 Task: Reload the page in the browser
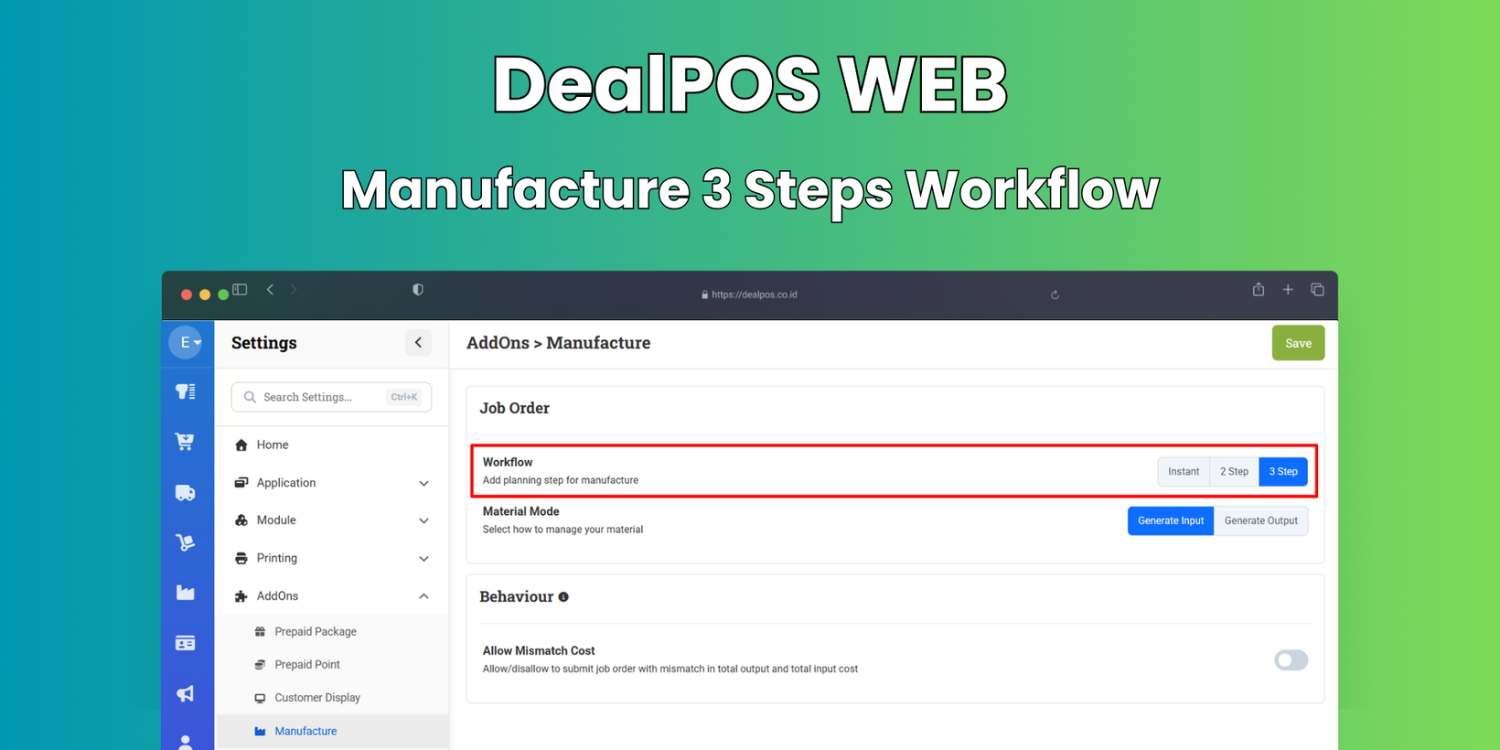pos(1055,295)
